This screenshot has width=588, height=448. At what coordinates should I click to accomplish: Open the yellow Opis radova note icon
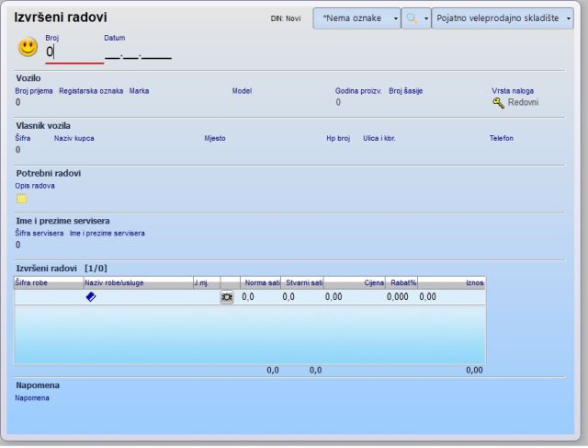click(21, 199)
